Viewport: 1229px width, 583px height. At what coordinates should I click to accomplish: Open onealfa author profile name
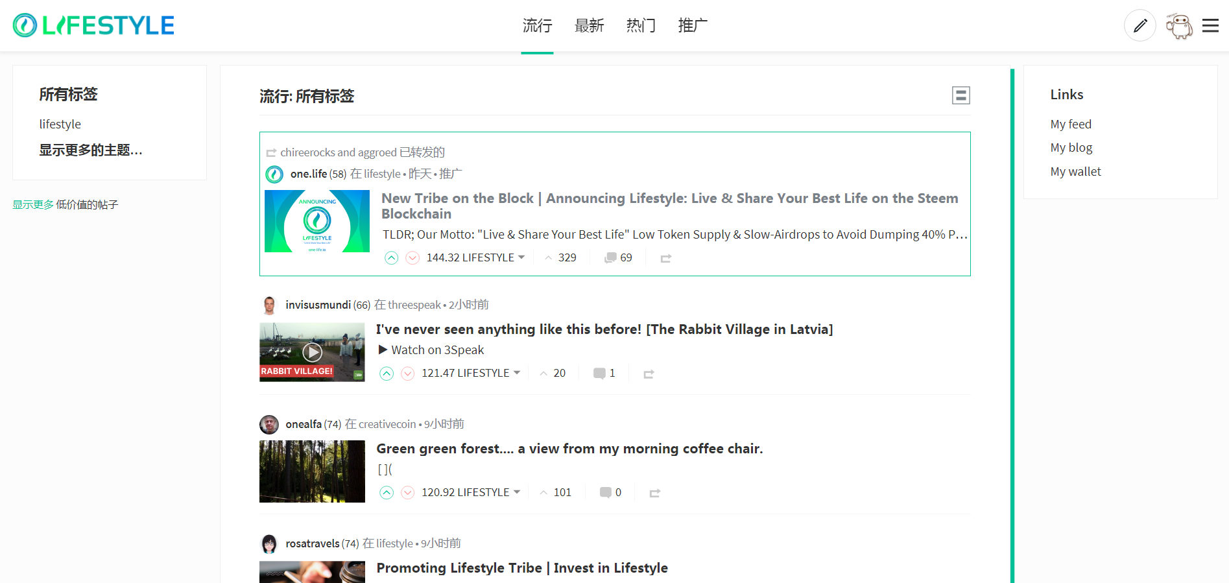click(x=304, y=425)
